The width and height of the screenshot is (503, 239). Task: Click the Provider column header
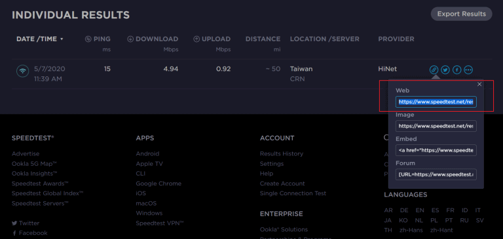396,39
